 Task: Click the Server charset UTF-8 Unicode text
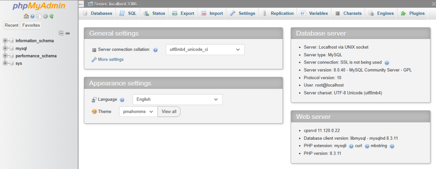click(343, 93)
